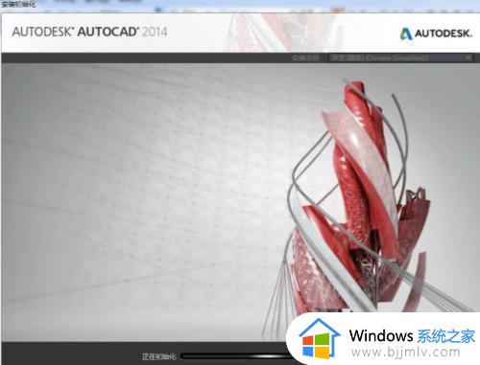Image resolution: width=480 pixels, height=365 pixels.
Task: Open the www.bjjmlv.com watermark link
Action: coord(405,353)
